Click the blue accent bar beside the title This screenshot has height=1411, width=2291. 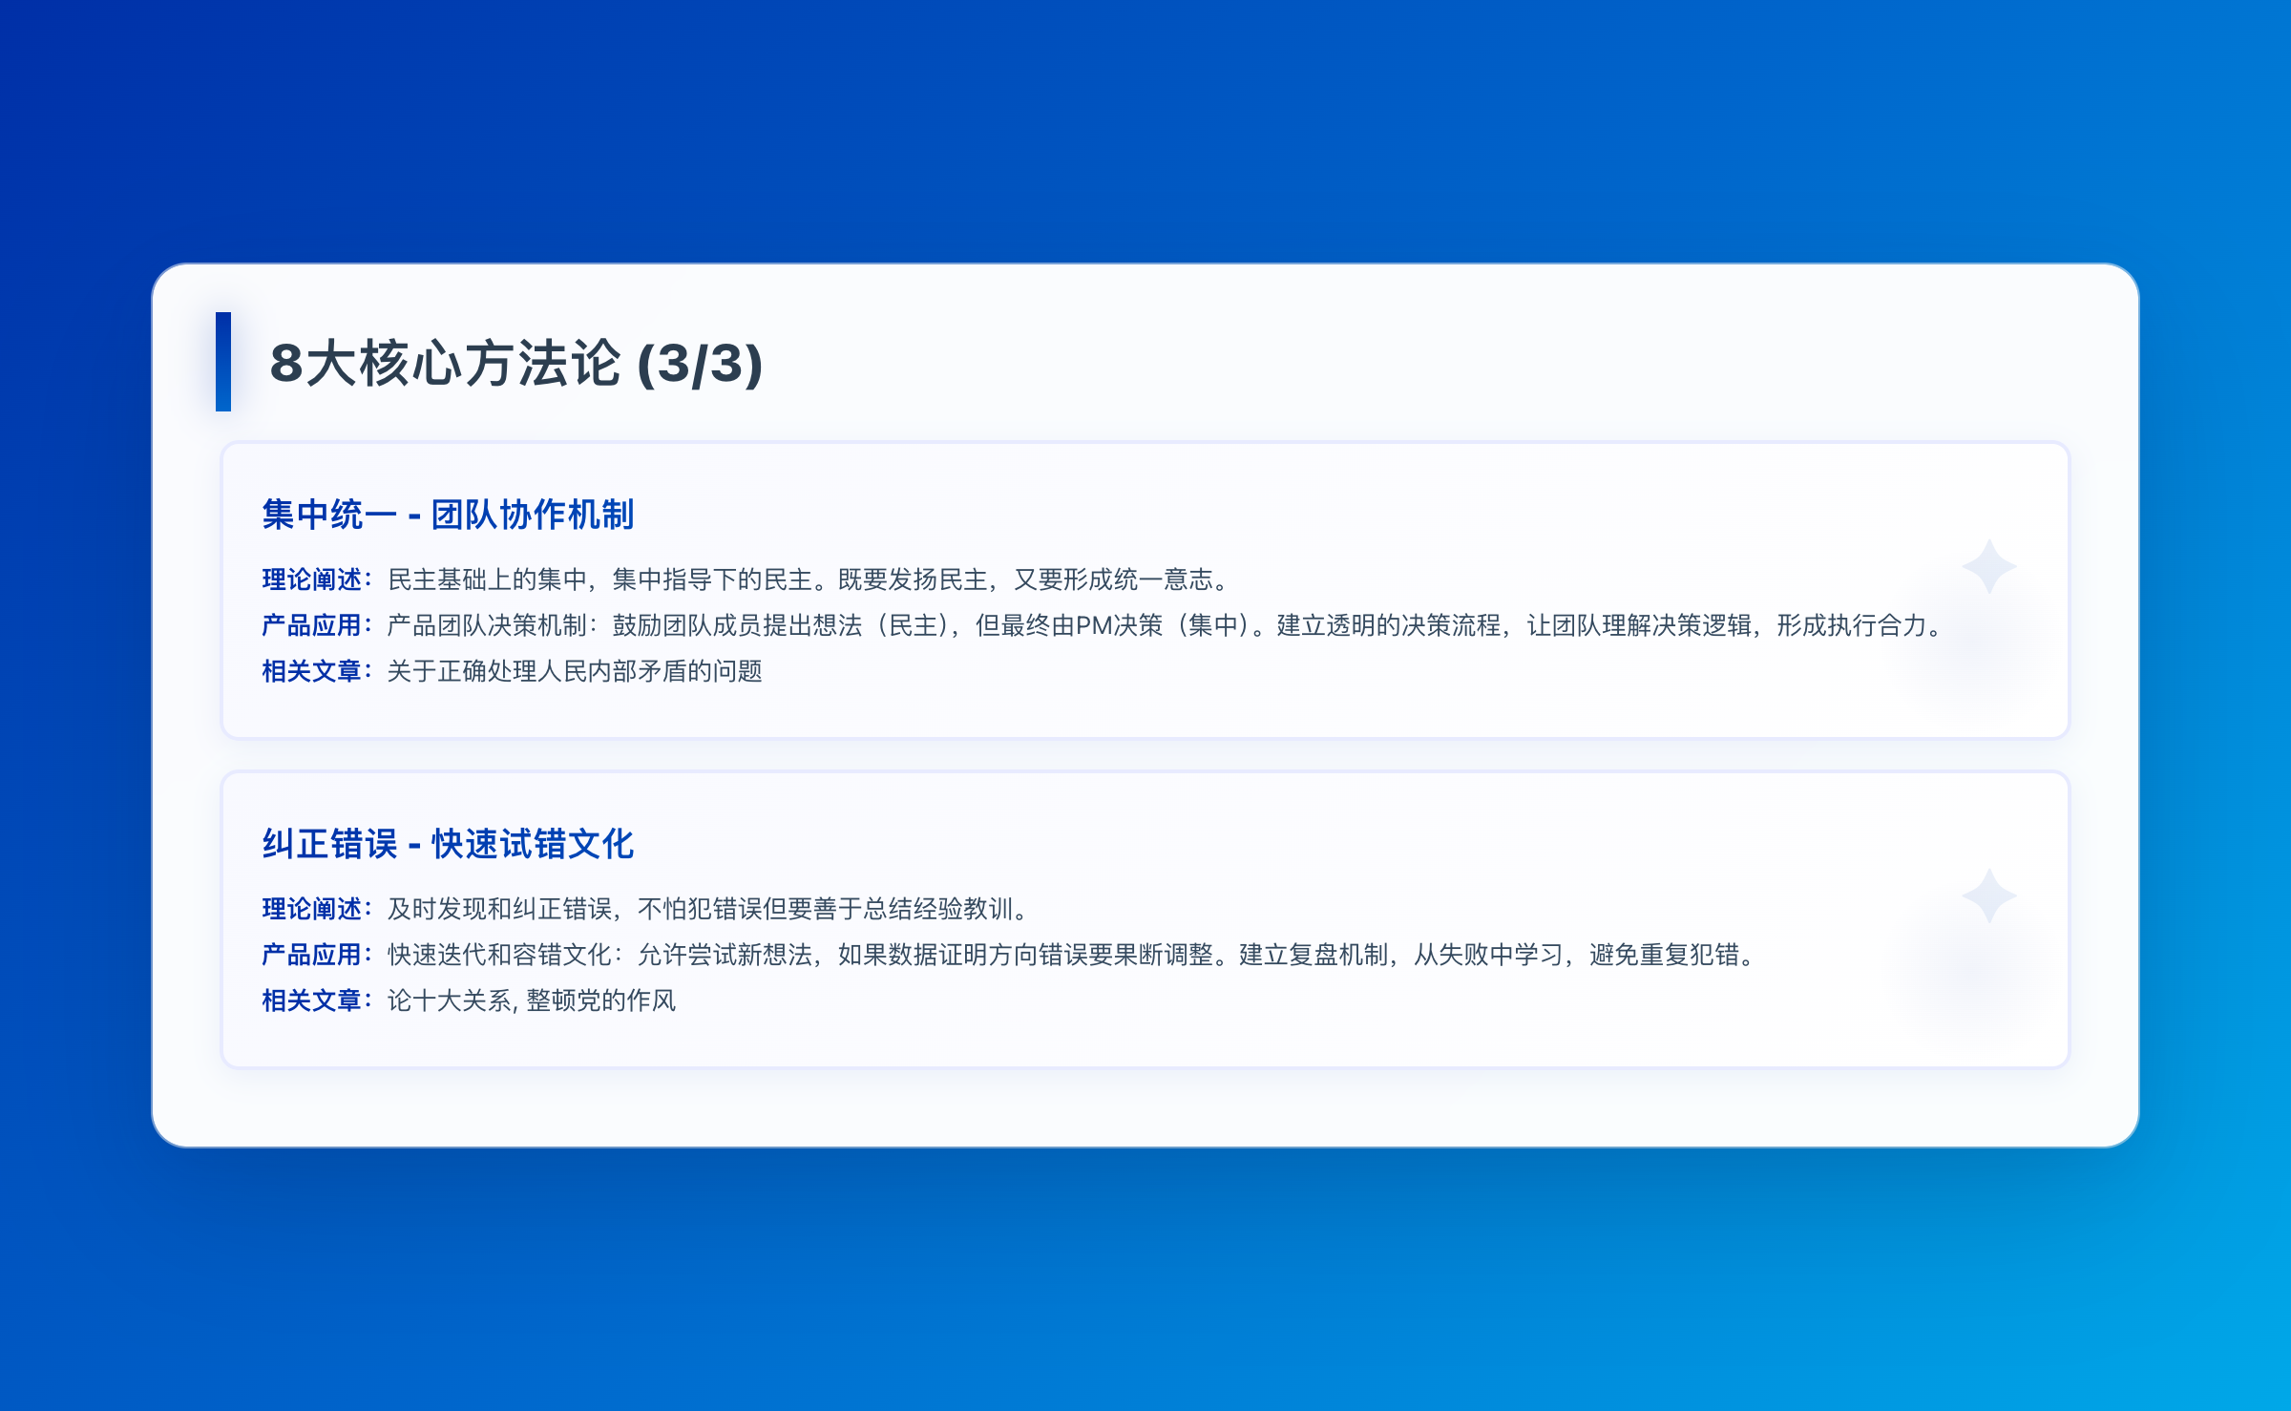pos(223,362)
